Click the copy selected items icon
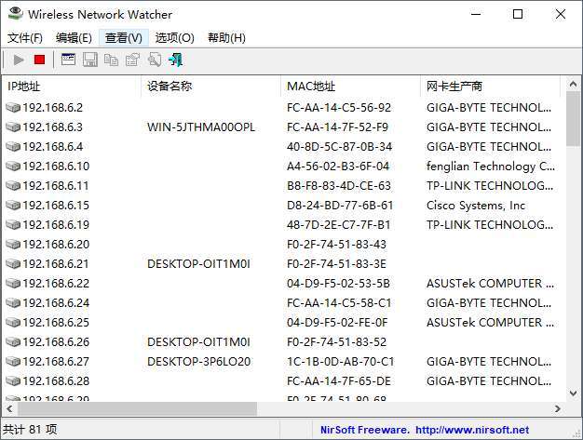 111,60
